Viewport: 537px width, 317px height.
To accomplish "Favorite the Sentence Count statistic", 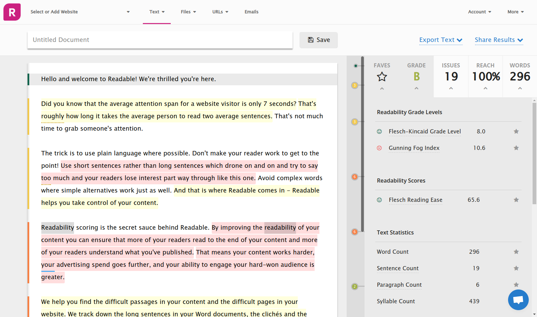I will pos(516,268).
